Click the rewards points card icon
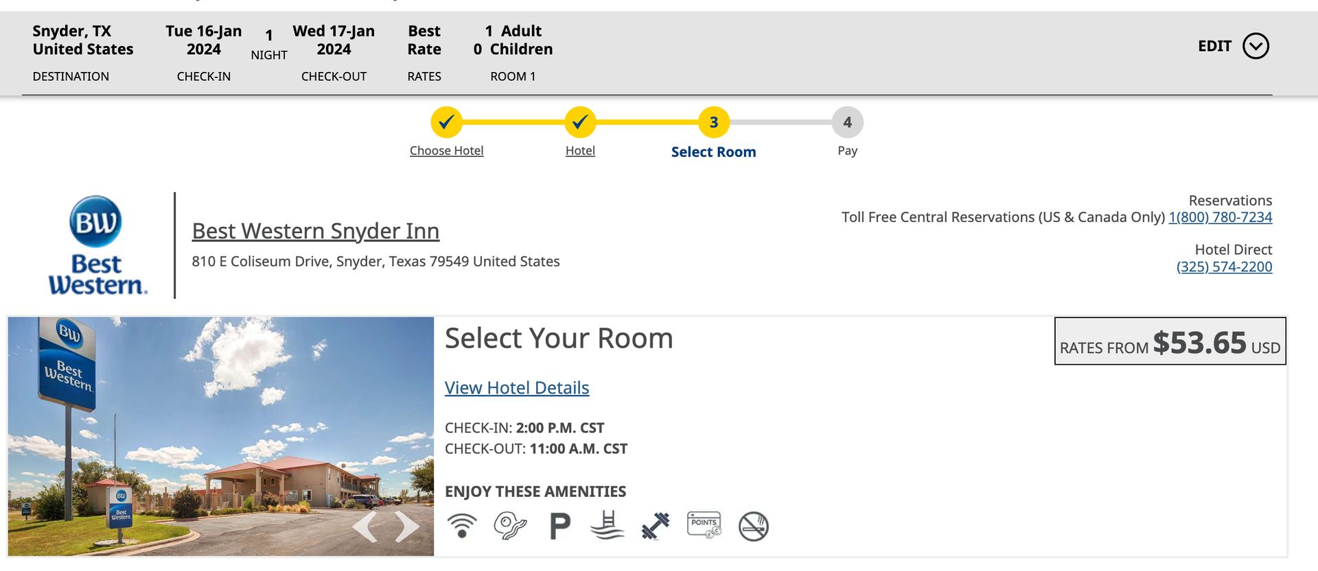The image size is (1318, 571). (704, 526)
